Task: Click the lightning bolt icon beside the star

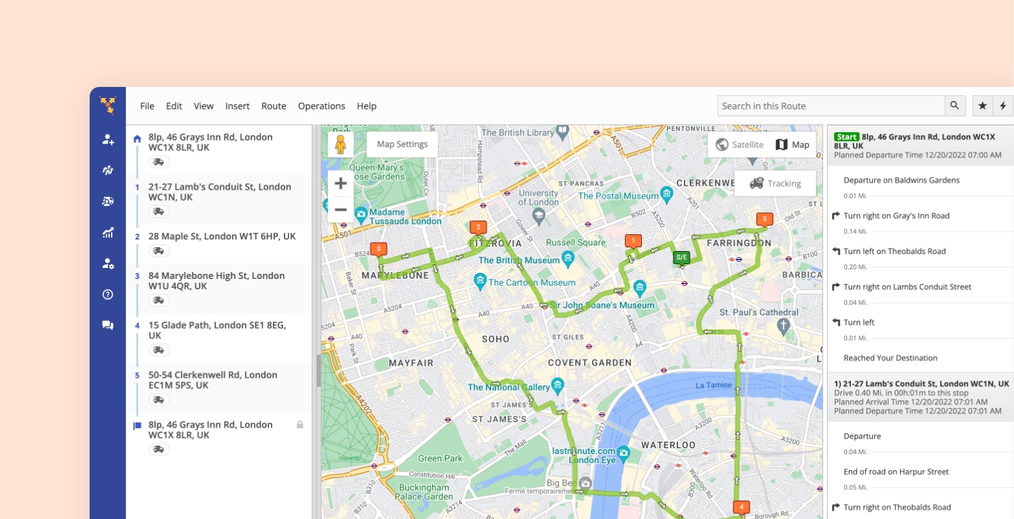Action: (x=1004, y=105)
